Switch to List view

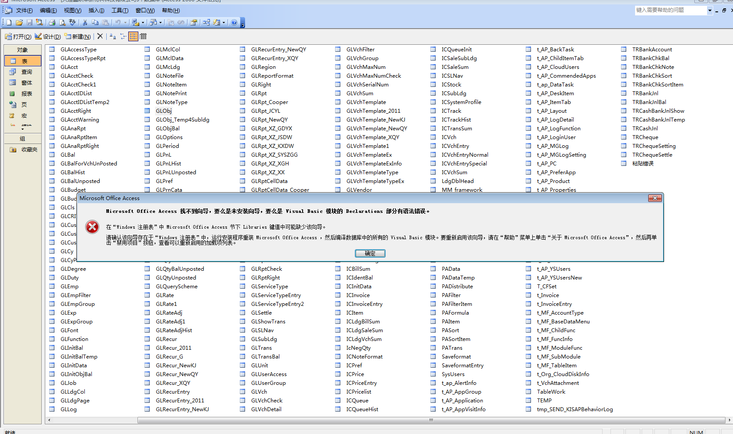(x=133, y=36)
